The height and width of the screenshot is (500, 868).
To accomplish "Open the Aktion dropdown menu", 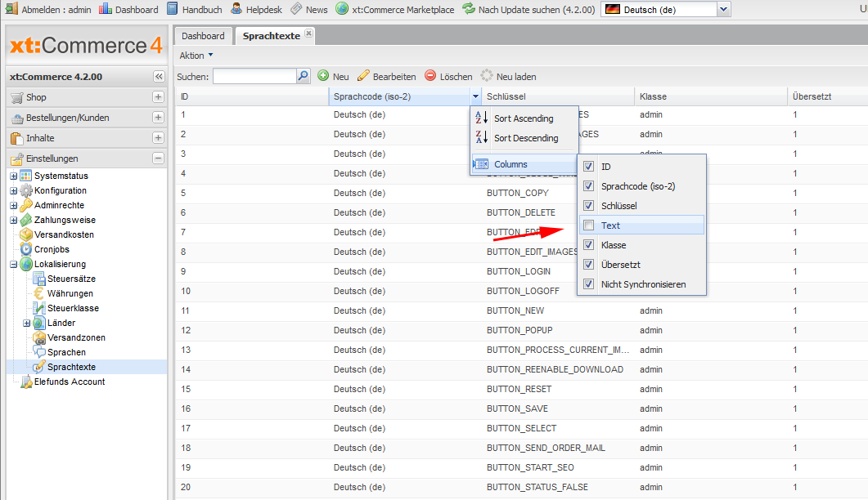I will [x=196, y=56].
